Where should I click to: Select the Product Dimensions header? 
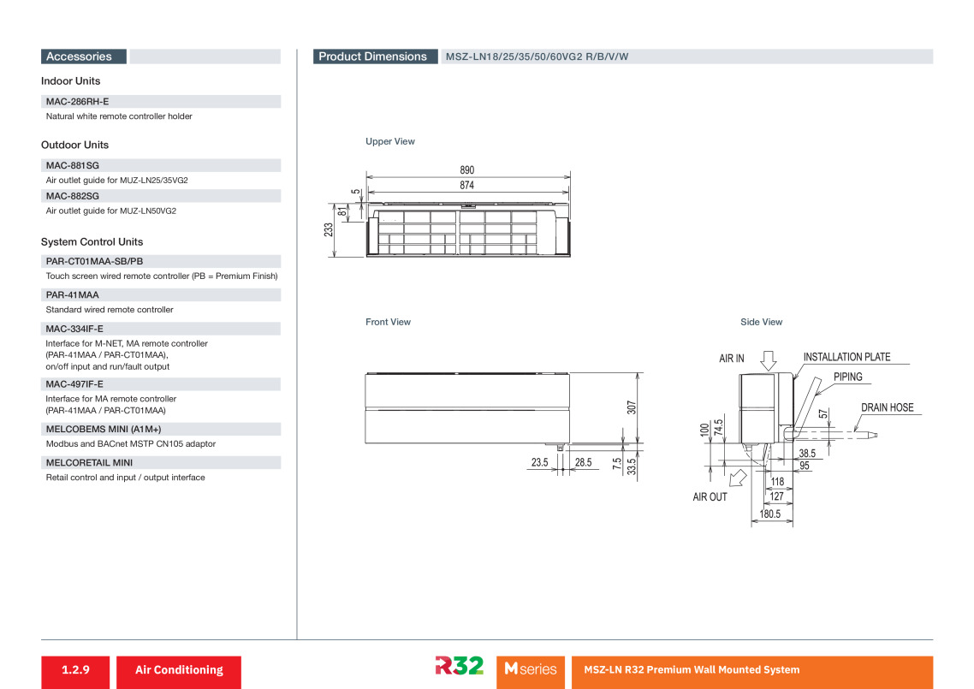pos(375,56)
